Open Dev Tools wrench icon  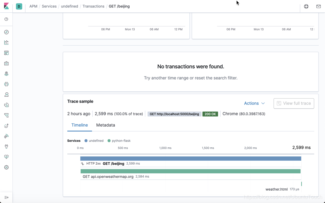(6, 146)
